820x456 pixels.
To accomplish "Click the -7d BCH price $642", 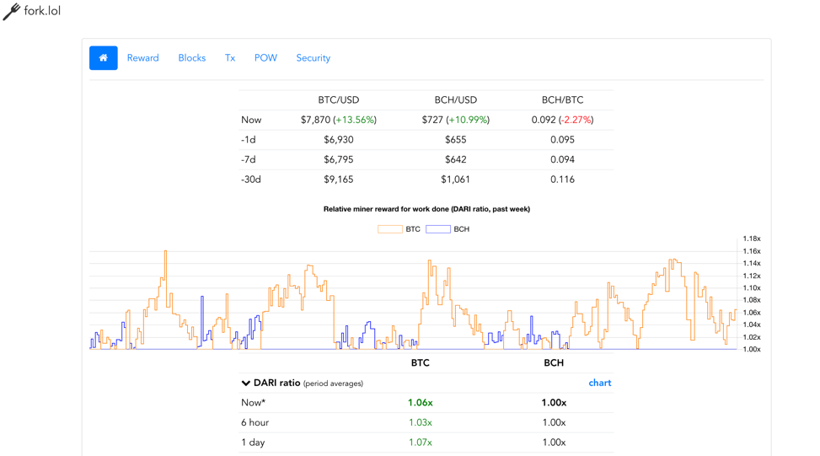I will pos(455,159).
